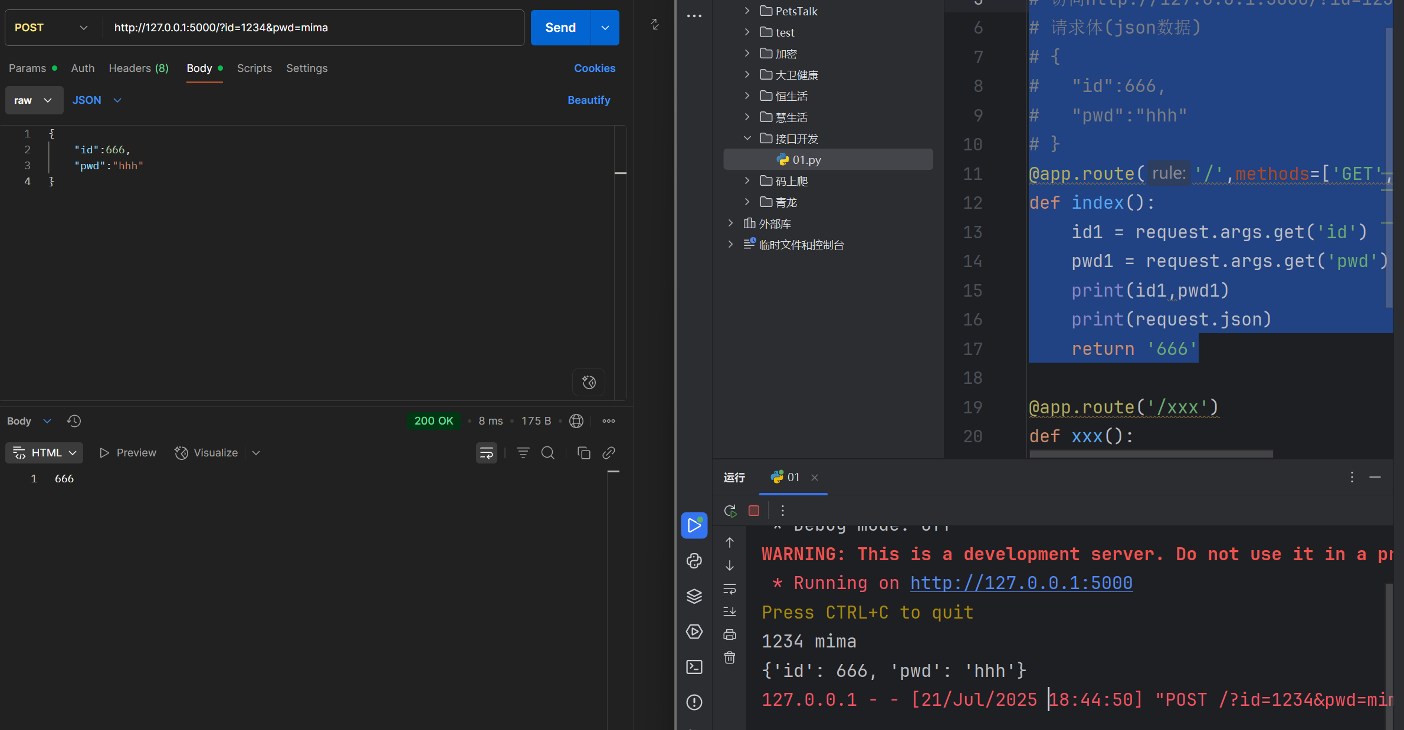Image resolution: width=1404 pixels, height=730 pixels.
Task: Click the copy response link icon
Action: pos(609,453)
